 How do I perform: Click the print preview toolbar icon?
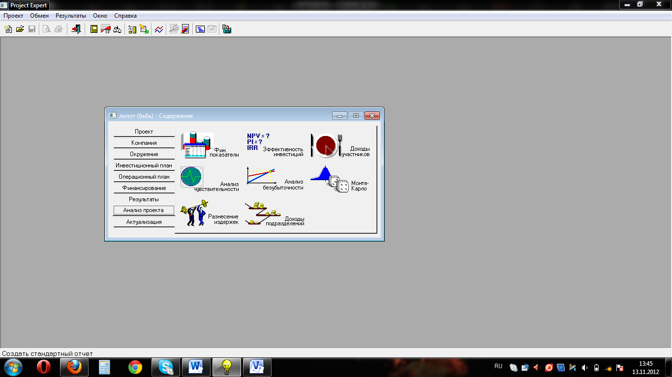click(47, 29)
